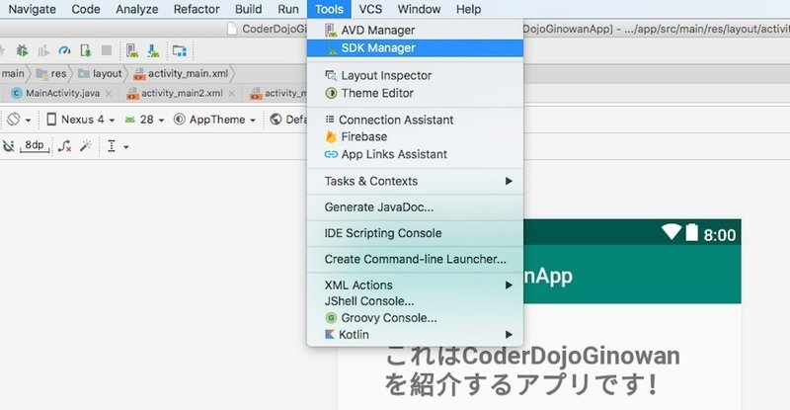Open the Help menu
The width and height of the screenshot is (790, 410).
tap(468, 9)
